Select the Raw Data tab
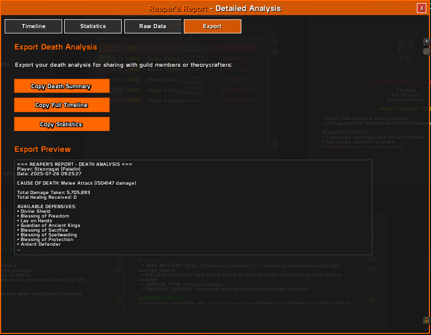 point(153,27)
